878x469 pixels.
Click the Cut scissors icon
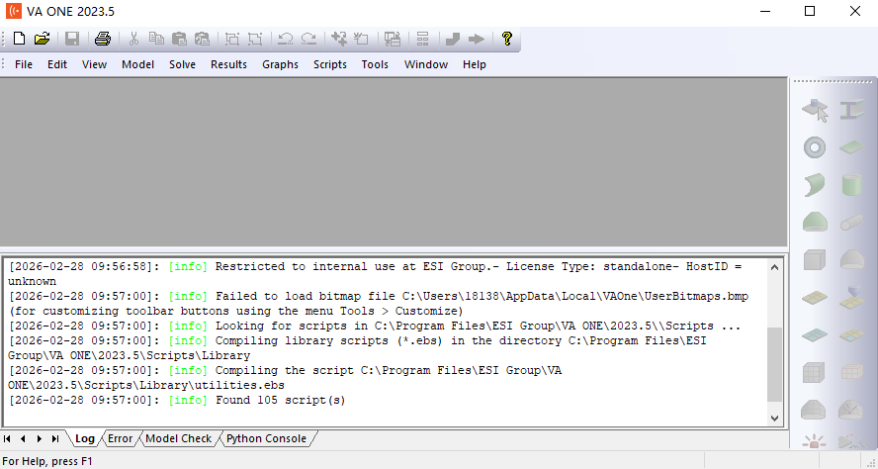[133, 39]
